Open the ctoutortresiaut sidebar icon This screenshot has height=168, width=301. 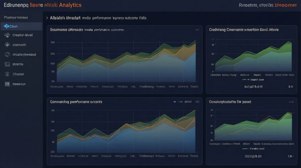7,55
